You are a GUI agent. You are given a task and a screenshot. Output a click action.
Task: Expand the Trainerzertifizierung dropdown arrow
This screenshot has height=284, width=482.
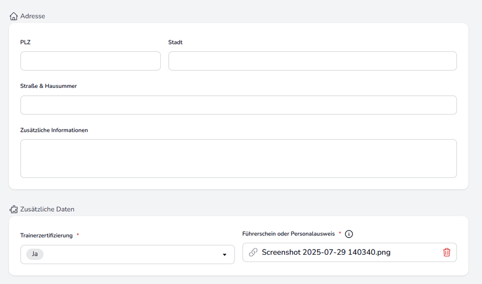pos(225,255)
